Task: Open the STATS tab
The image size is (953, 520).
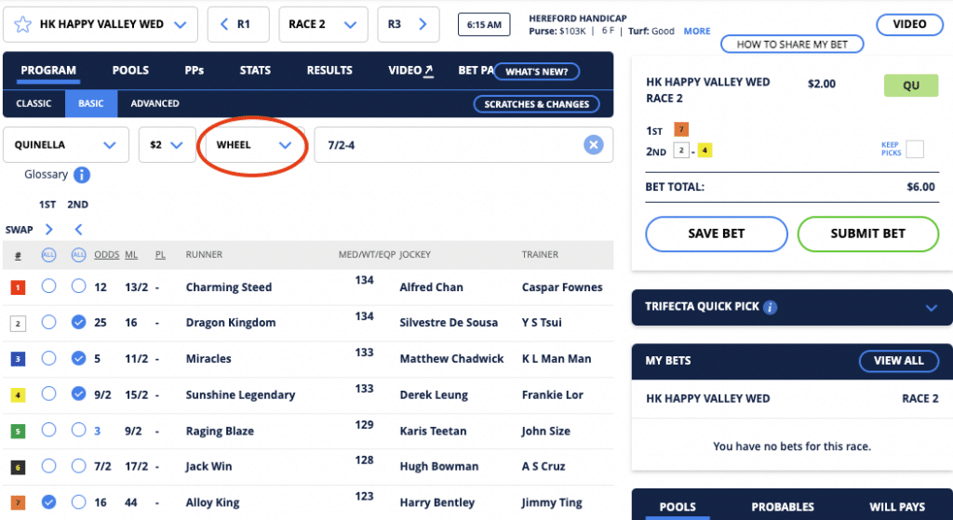Action: [255, 71]
